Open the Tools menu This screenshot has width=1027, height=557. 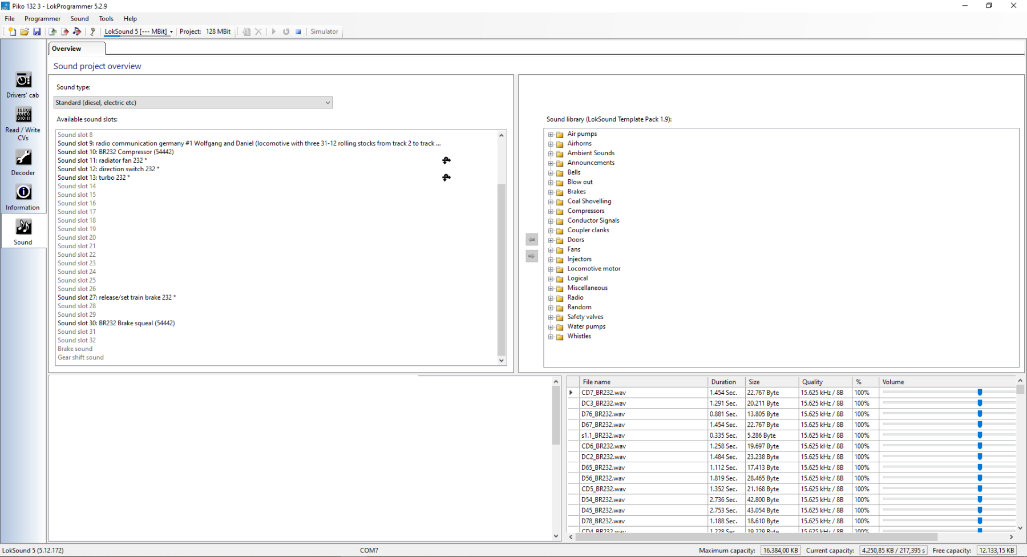(x=106, y=19)
